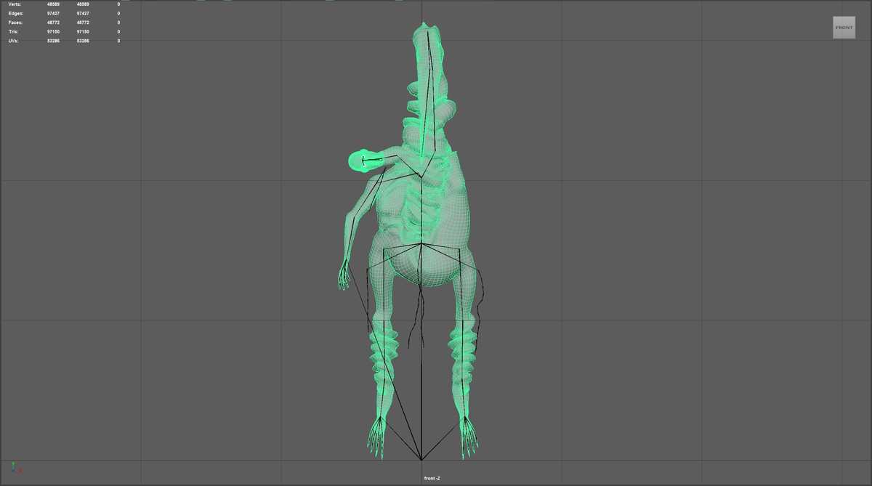The height and width of the screenshot is (486, 872).
Task: Click the 'Edges:' heads-up label
Action: point(15,14)
